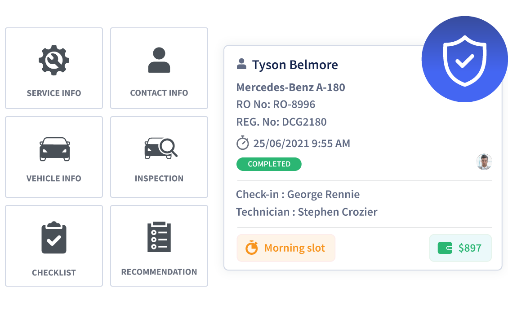Viewport: 508px width, 314px height.
Task: Click the person icon beside Tyson Belmore
Action: [241, 64]
